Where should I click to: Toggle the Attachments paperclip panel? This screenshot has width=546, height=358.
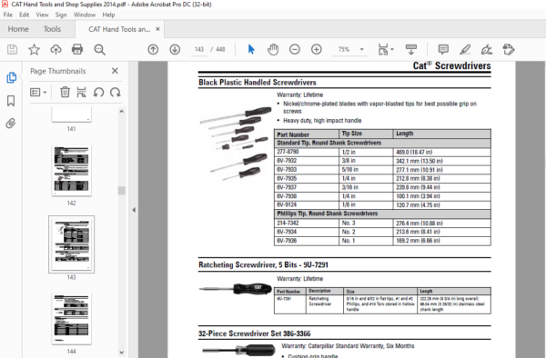(11, 124)
